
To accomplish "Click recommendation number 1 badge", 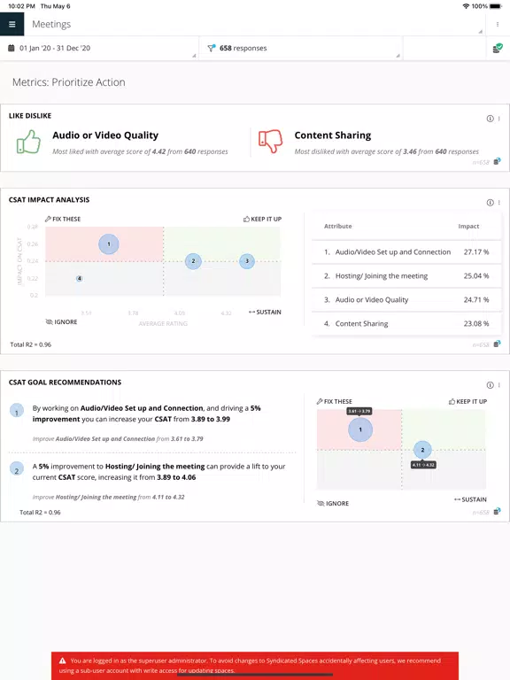I will (x=17, y=411).
